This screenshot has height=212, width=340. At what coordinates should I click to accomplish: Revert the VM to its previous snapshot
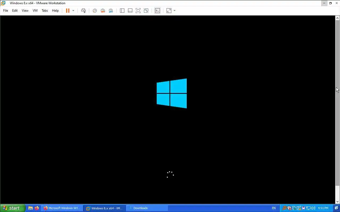tap(103, 11)
